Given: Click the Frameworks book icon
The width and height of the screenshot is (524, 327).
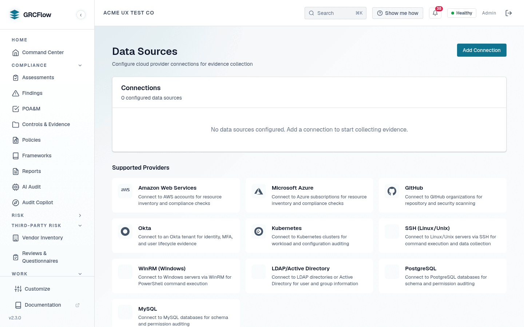Looking at the screenshot, I should tap(16, 156).
